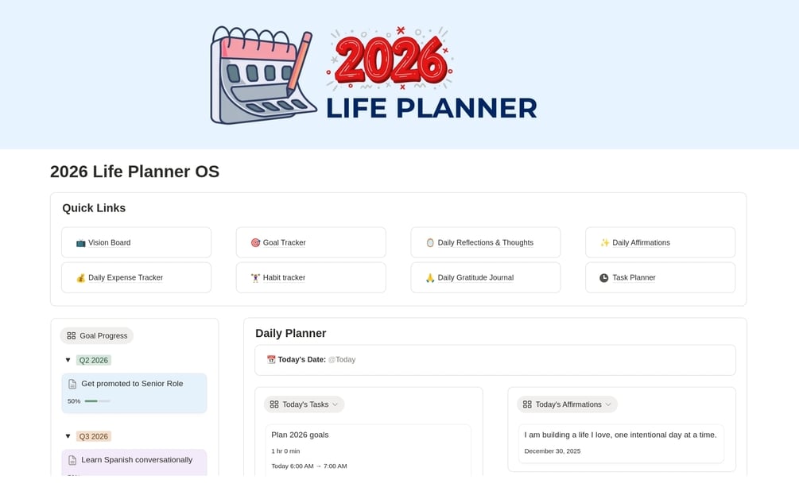Open the Task Planner quick link
The image size is (799, 499).
coord(634,278)
